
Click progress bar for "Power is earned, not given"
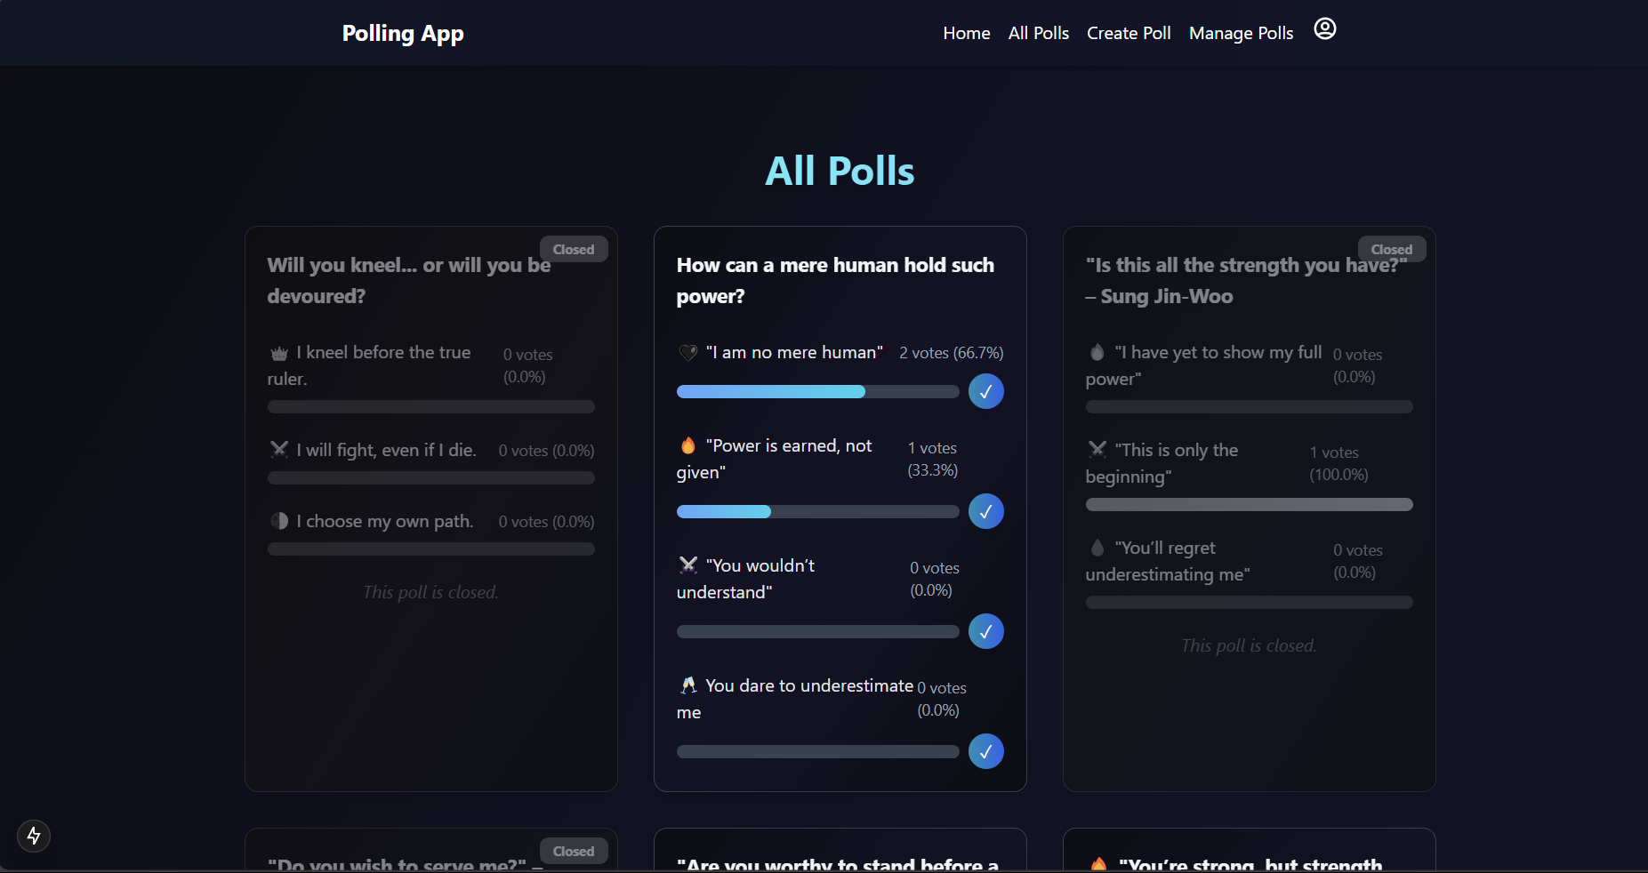817,511
